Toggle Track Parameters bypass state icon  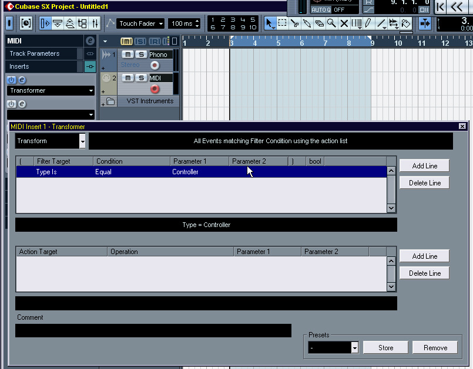(90, 53)
